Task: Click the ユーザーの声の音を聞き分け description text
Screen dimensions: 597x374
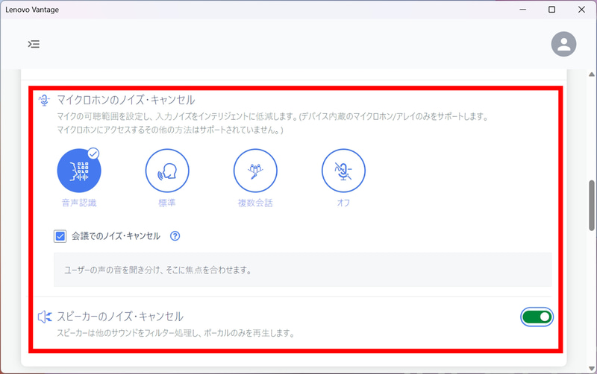Action: pyautogui.click(x=157, y=270)
